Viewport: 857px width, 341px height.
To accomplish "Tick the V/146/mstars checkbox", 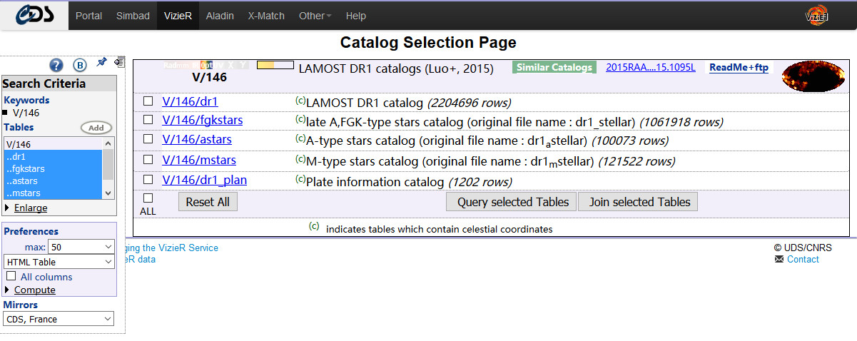I will 148,160.
